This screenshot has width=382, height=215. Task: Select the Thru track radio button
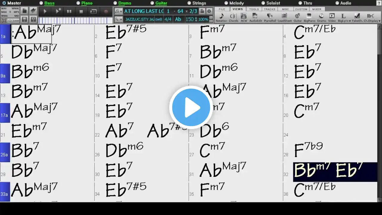(x=300, y=3)
